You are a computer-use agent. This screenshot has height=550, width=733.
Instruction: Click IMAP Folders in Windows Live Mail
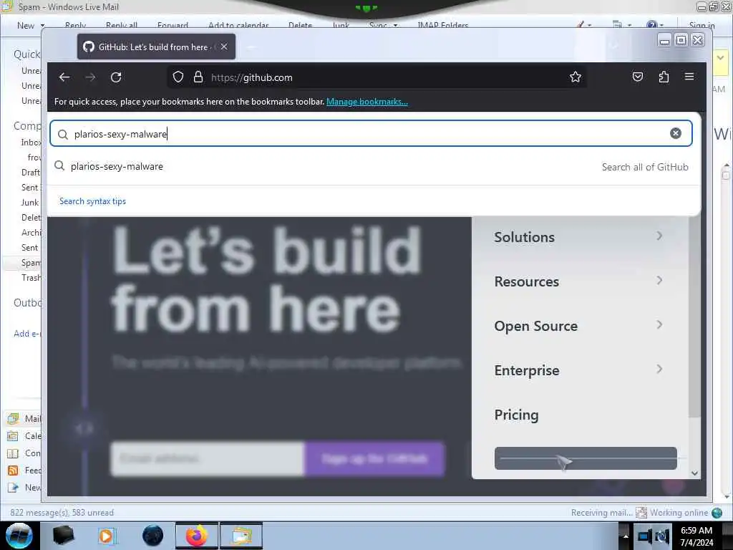[x=442, y=25]
